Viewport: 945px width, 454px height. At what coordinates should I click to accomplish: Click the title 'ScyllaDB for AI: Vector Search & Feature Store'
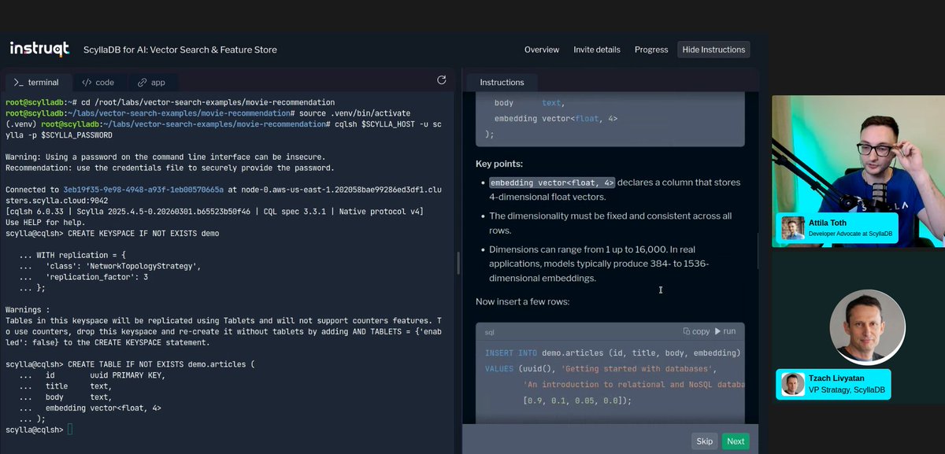[180, 50]
